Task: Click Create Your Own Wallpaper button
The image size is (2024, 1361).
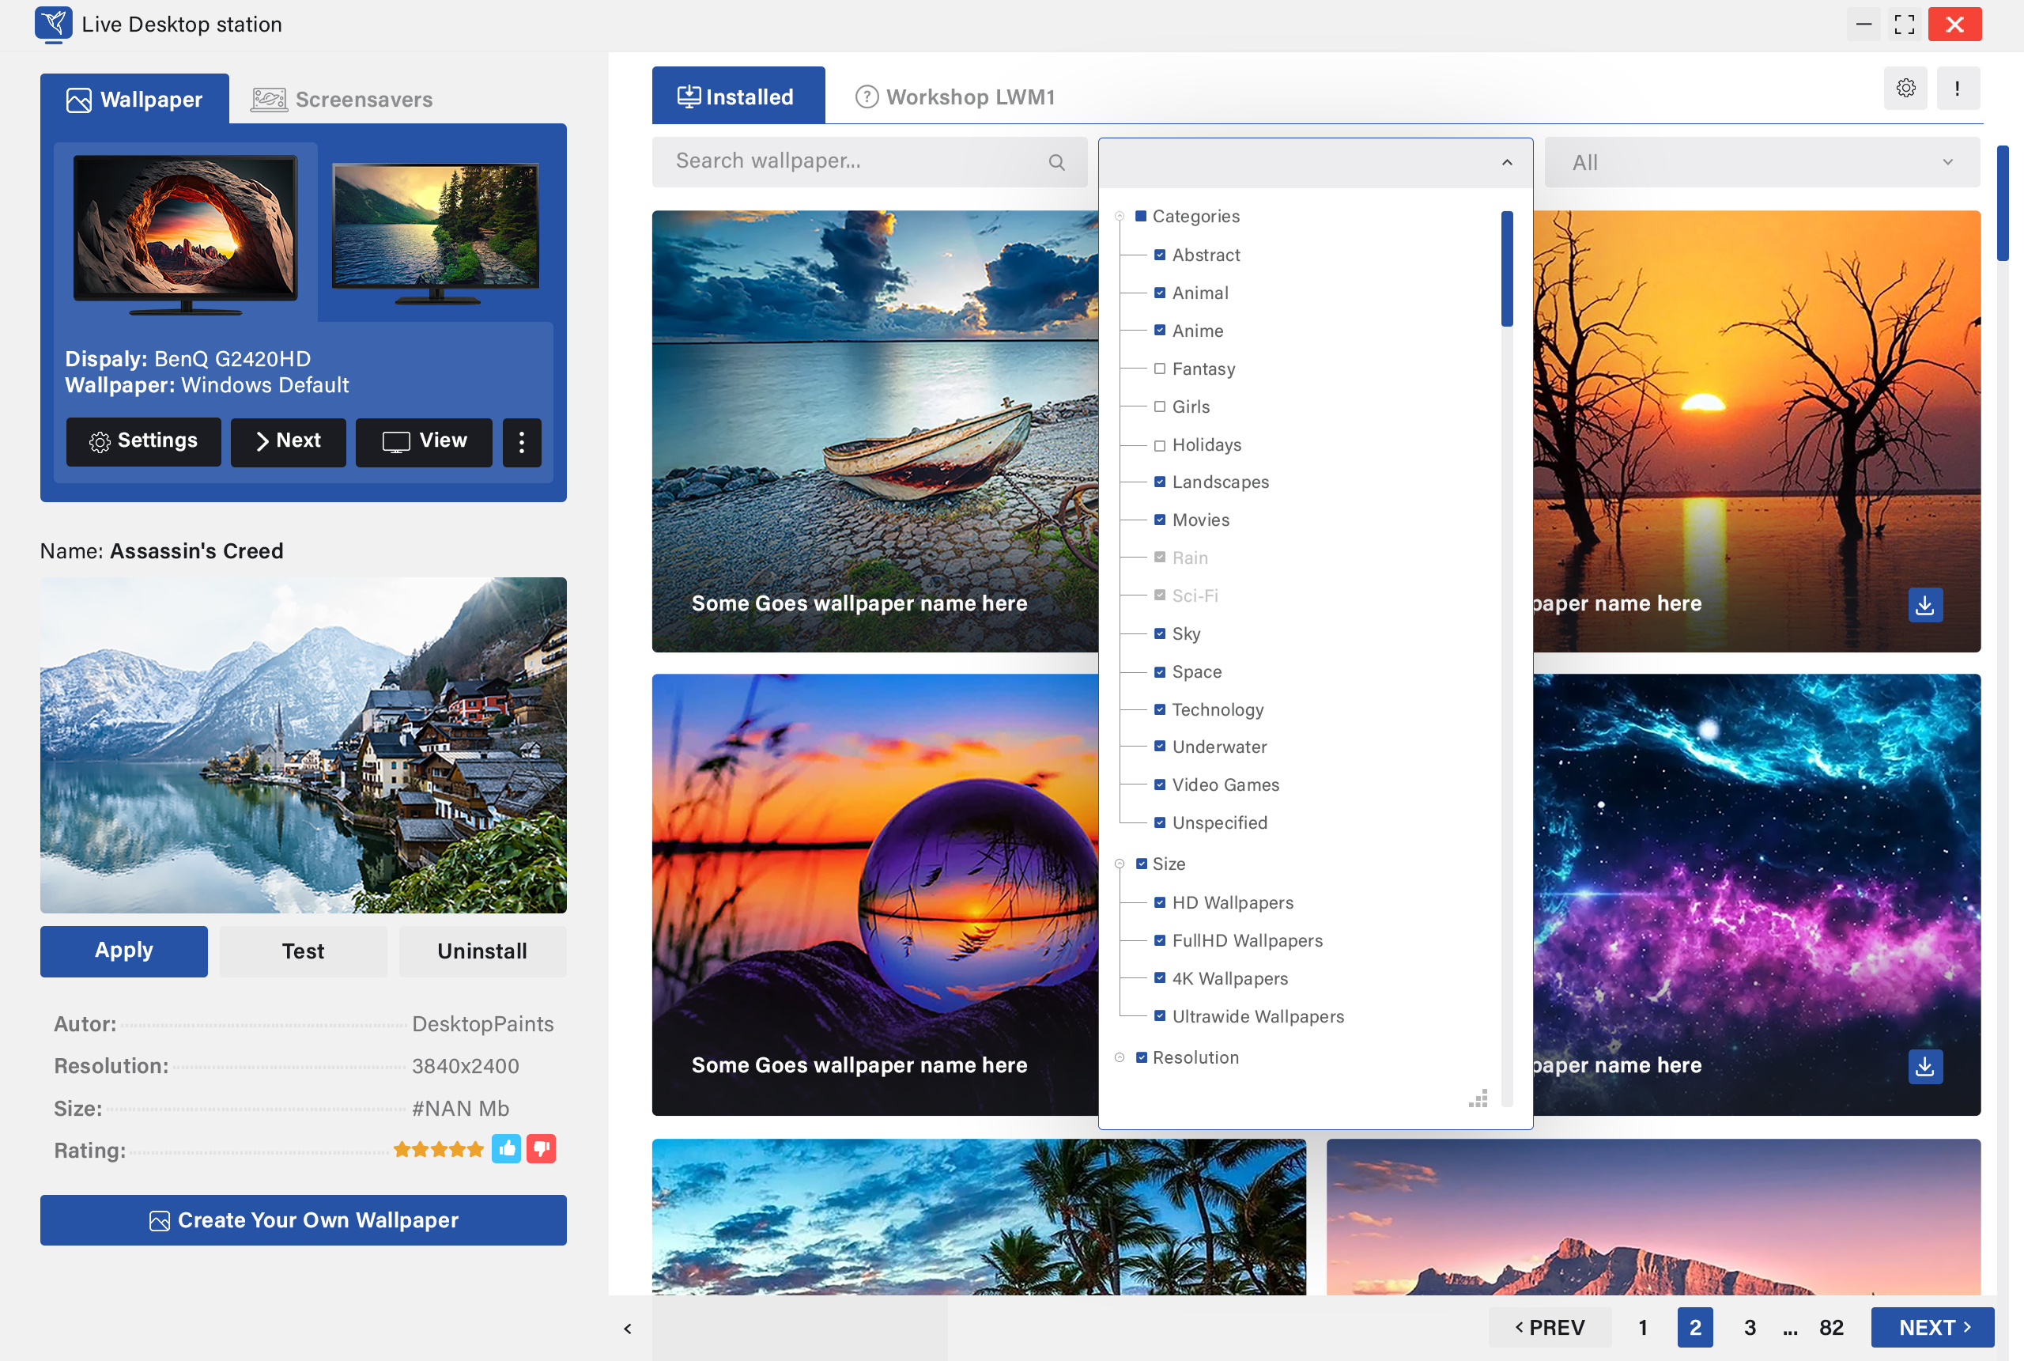Action: 303,1220
